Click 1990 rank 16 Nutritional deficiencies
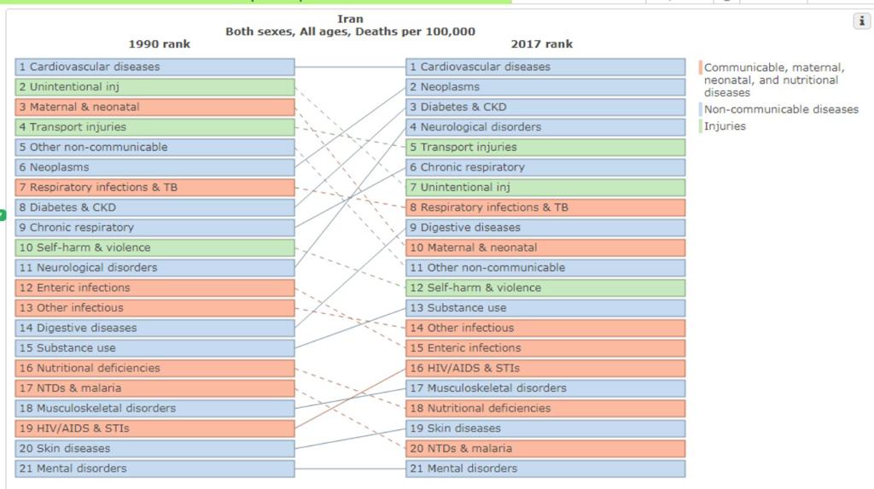This screenshot has width=874, height=489. [x=155, y=368]
